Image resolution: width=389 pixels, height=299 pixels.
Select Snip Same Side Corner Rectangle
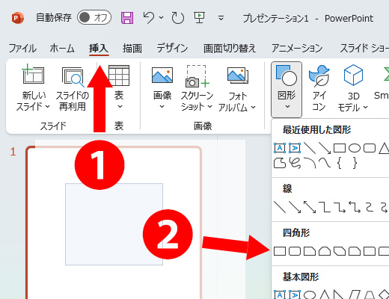click(x=325, y=251)
